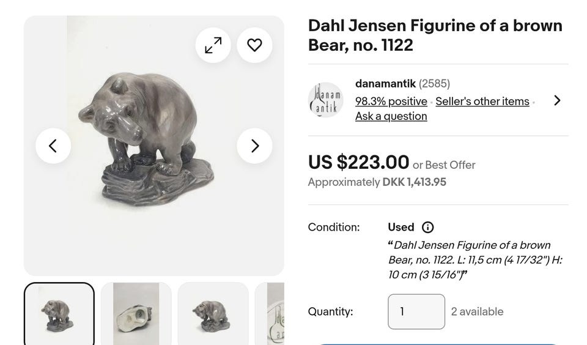Focus the Quantity input field
The image size is (587, 345).
[416, 312]
